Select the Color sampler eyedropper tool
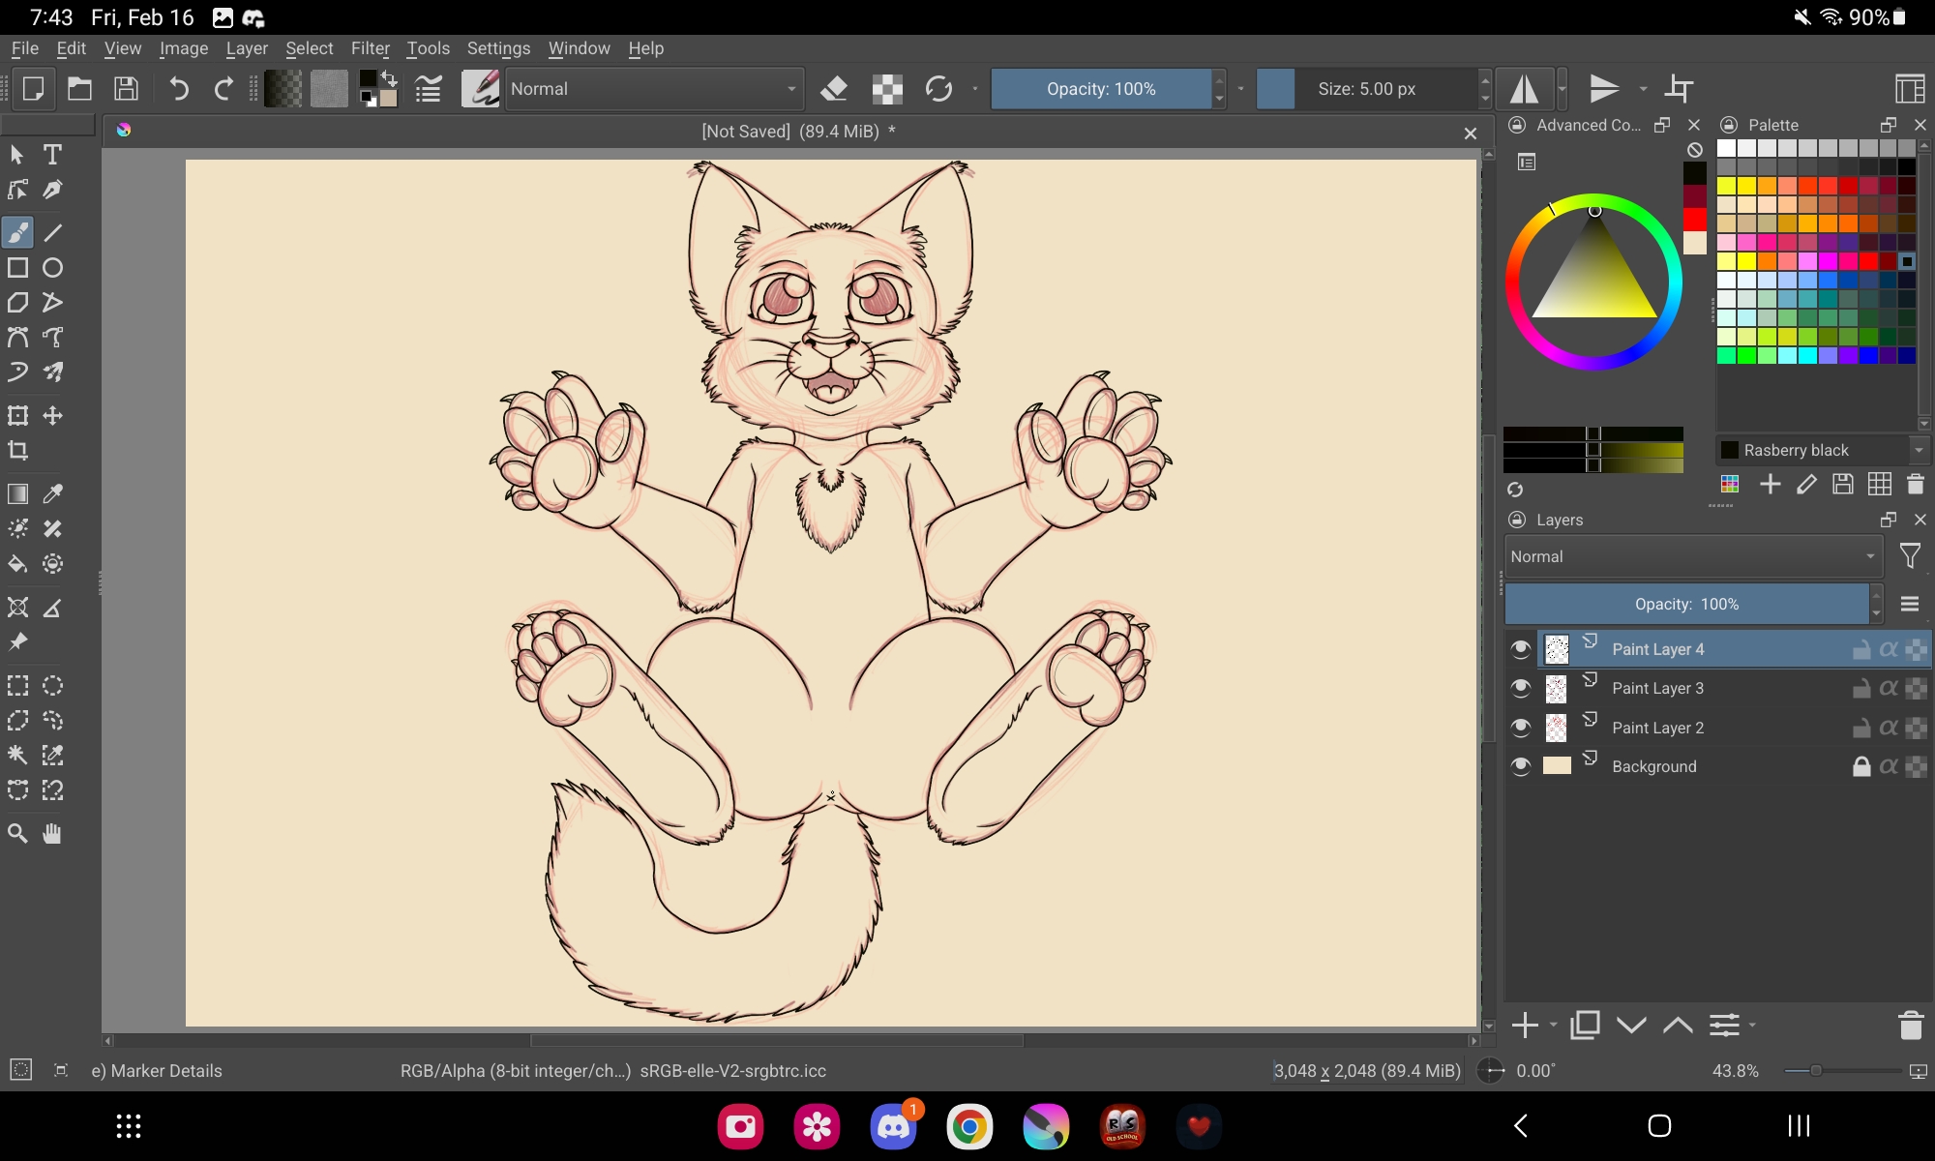 (53, 493)
